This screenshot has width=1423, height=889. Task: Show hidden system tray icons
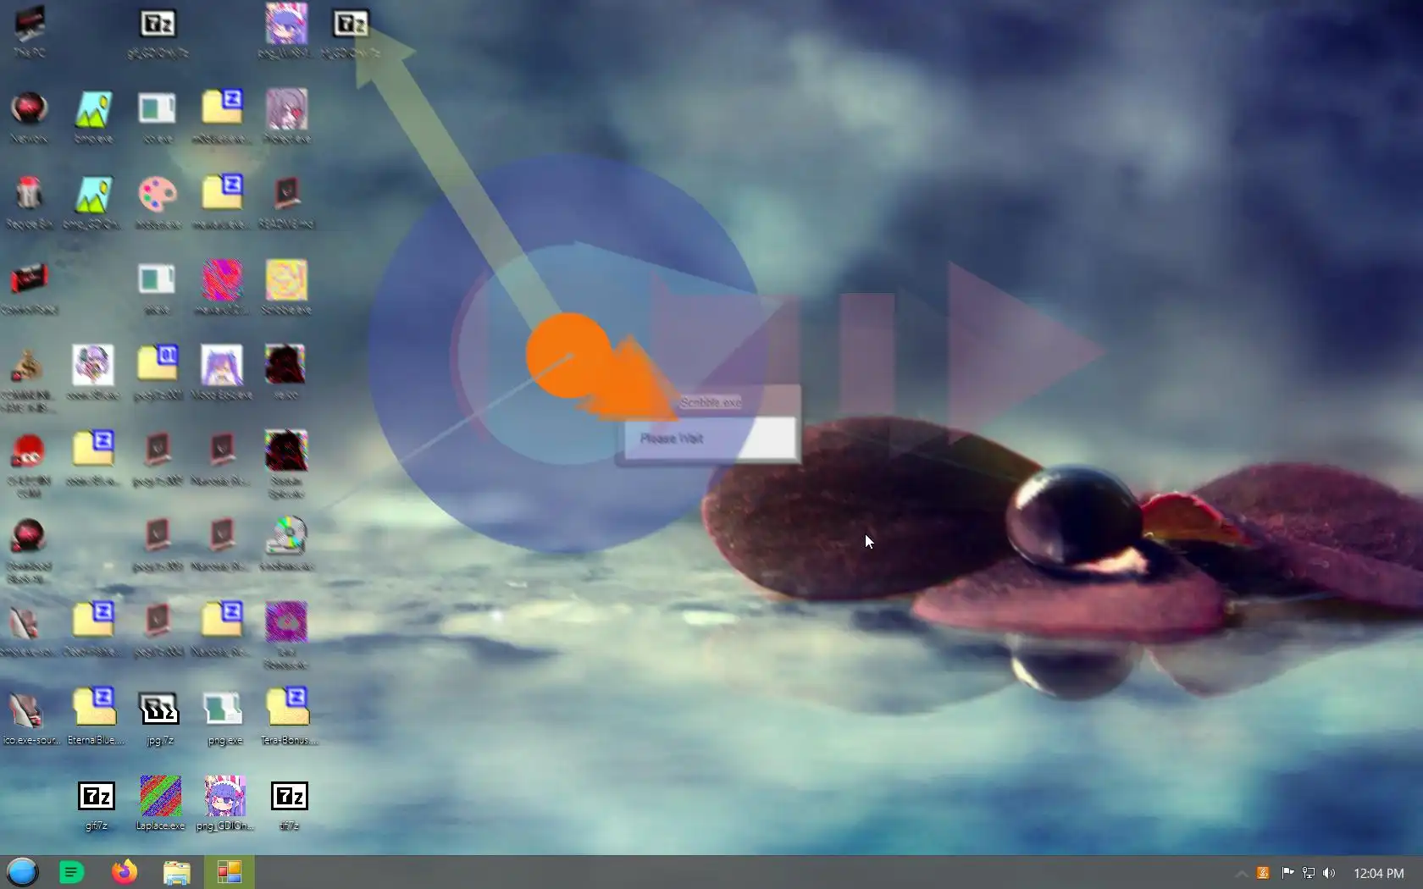pyautogui.click(x=1241, y=873)
